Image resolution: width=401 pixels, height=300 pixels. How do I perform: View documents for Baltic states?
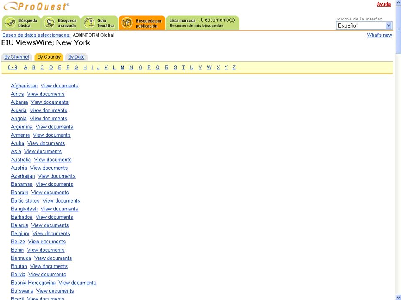pos(61,200)
